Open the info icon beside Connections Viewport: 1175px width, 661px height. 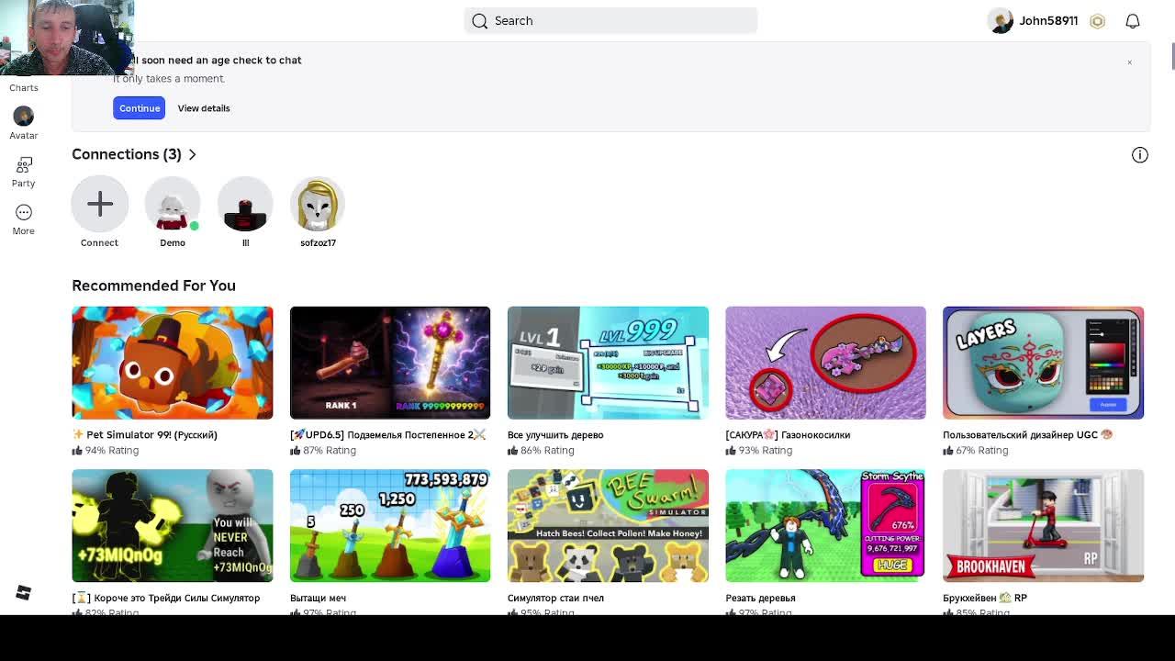(x=1140, y=155)
